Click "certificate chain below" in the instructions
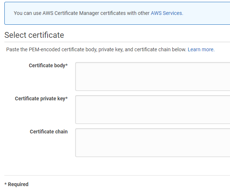Viewport: 230px width, 193px height. click(x=160, y=49)
